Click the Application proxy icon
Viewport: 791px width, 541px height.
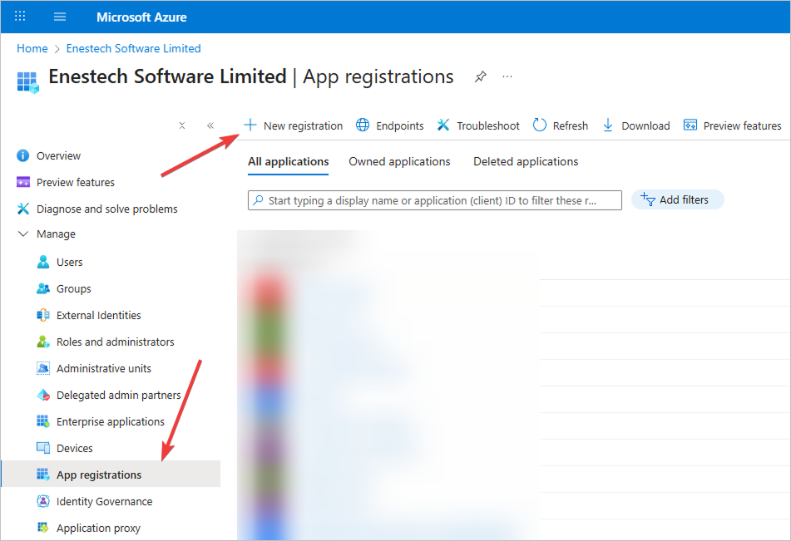(x=43, y=528)
